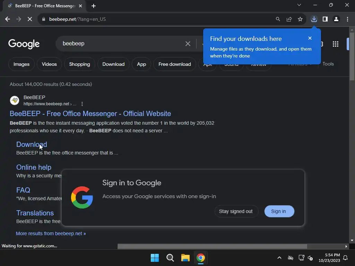Dismiss the downloads tooltip
This screenshot has width=355, height=266.
pos(310,38)
